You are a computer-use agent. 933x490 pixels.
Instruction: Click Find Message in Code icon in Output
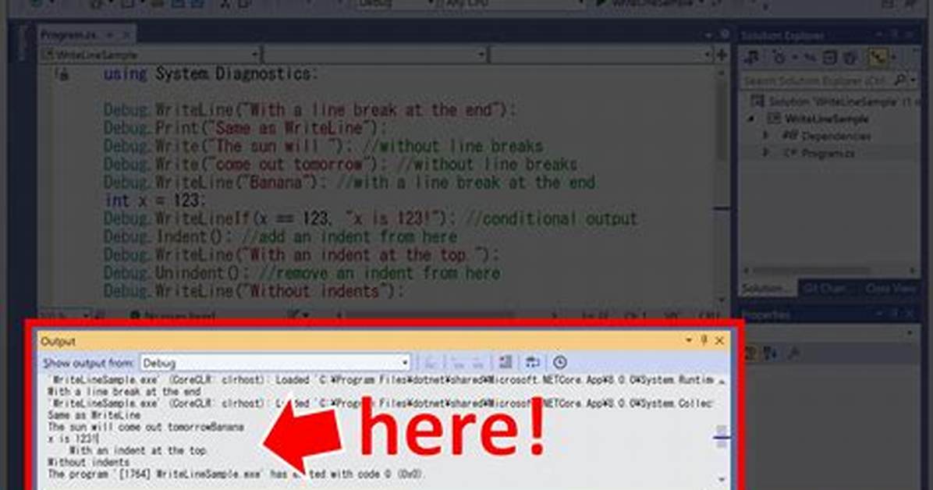[431, 362]
